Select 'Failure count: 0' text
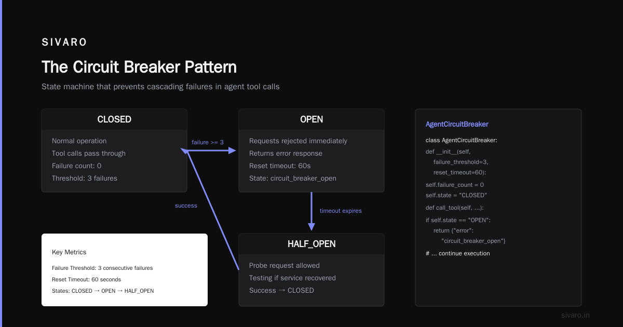Viewport: 623px width, 327px height. (x=76, y=166)
